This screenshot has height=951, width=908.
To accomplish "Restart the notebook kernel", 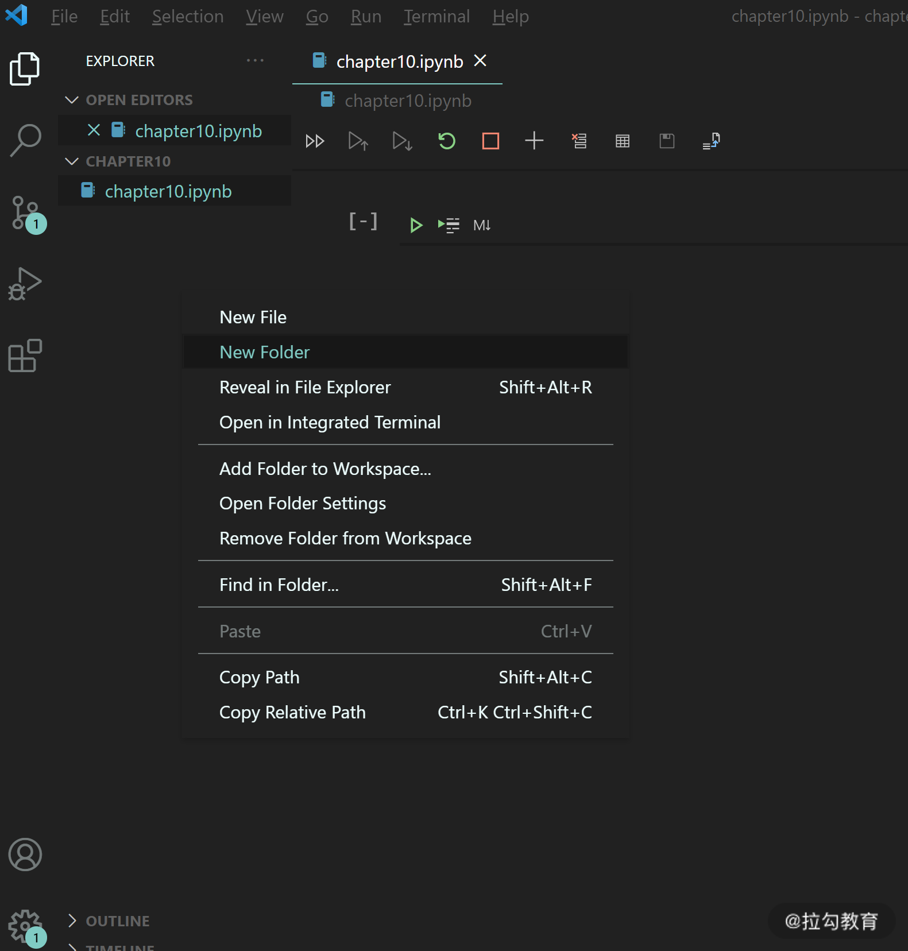I will pyautogui.click(x=446, y=141).
